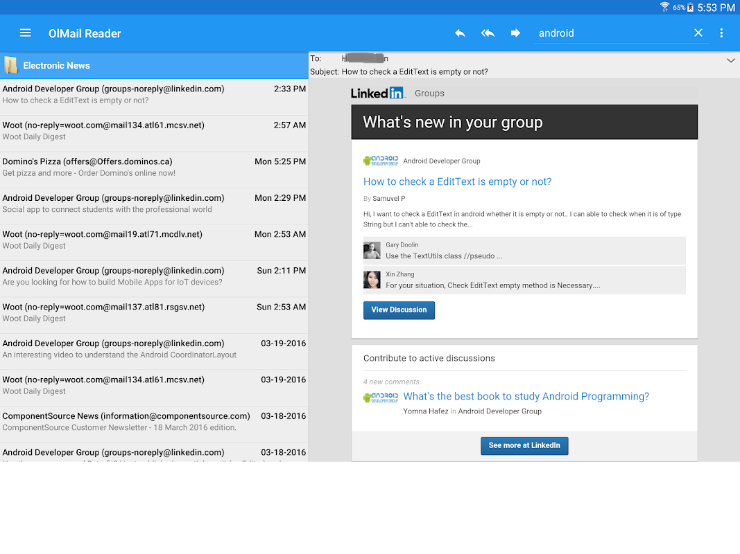
Task: Click the Android logo beside book discussion
Action: click(381, 397)
